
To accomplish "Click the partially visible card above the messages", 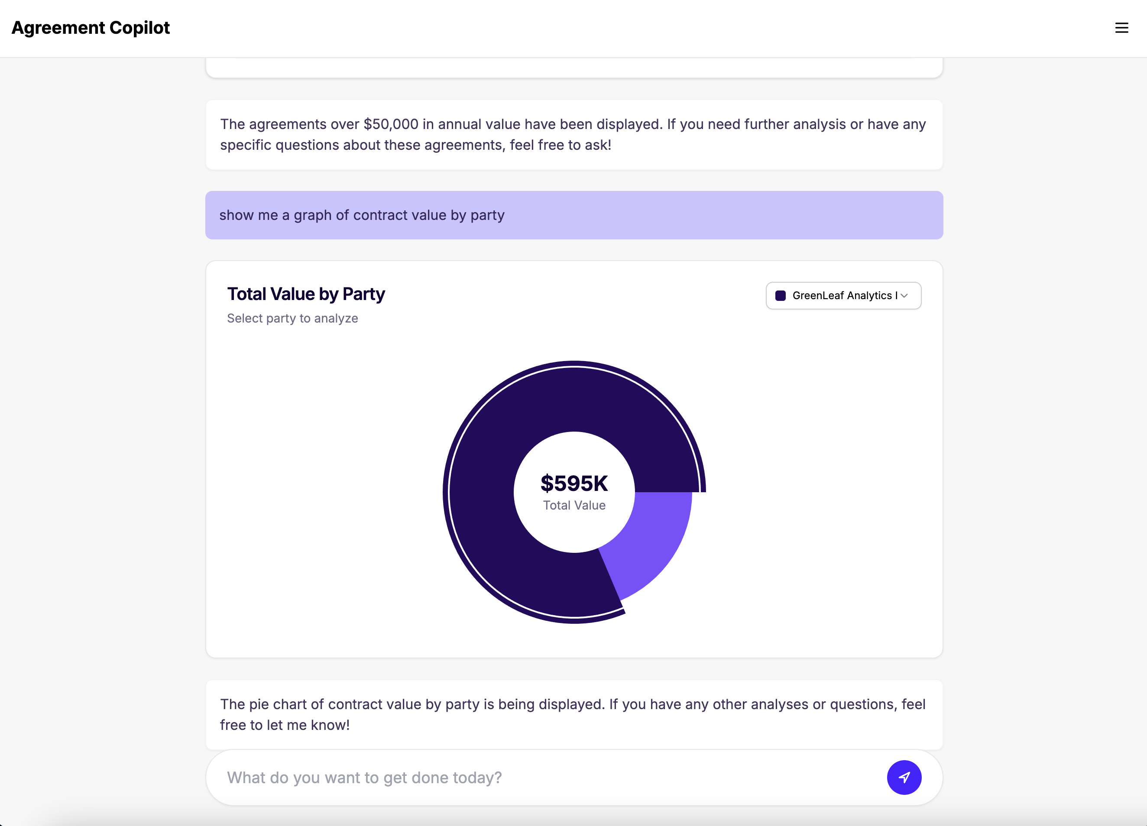I will click(x=574, y=67).
